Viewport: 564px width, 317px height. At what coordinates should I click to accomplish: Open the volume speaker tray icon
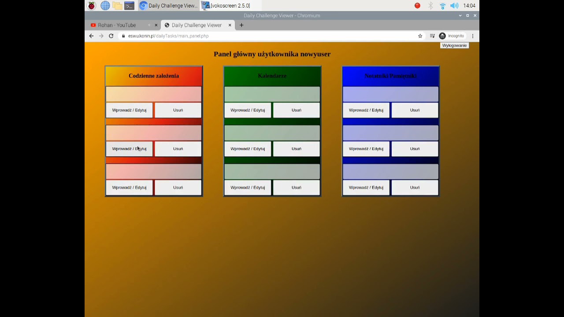pos(454,6)
